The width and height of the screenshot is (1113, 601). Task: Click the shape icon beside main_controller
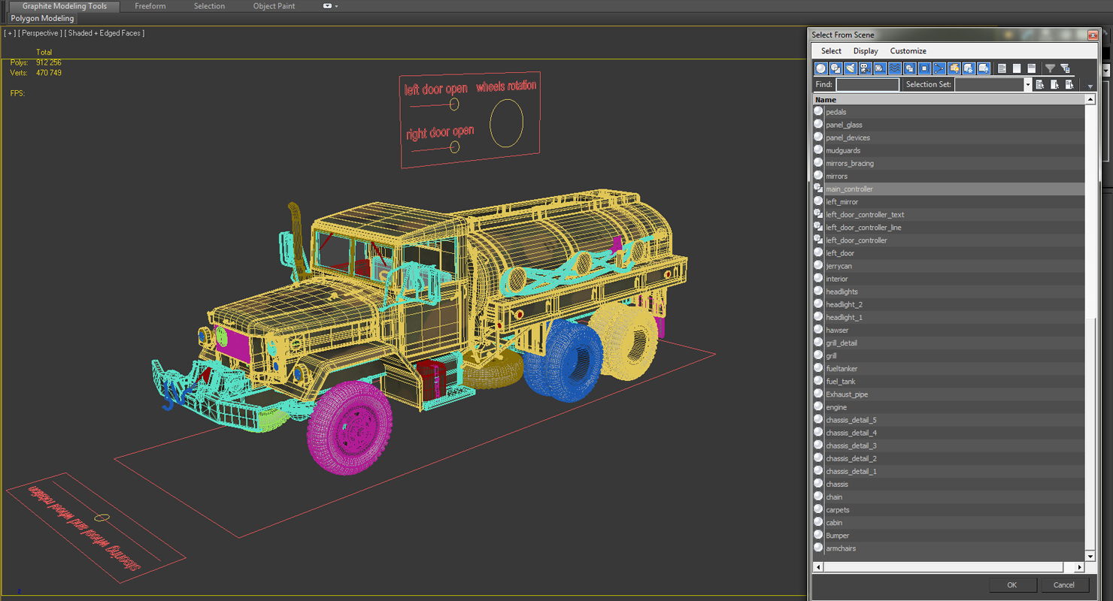coord(818,189)
